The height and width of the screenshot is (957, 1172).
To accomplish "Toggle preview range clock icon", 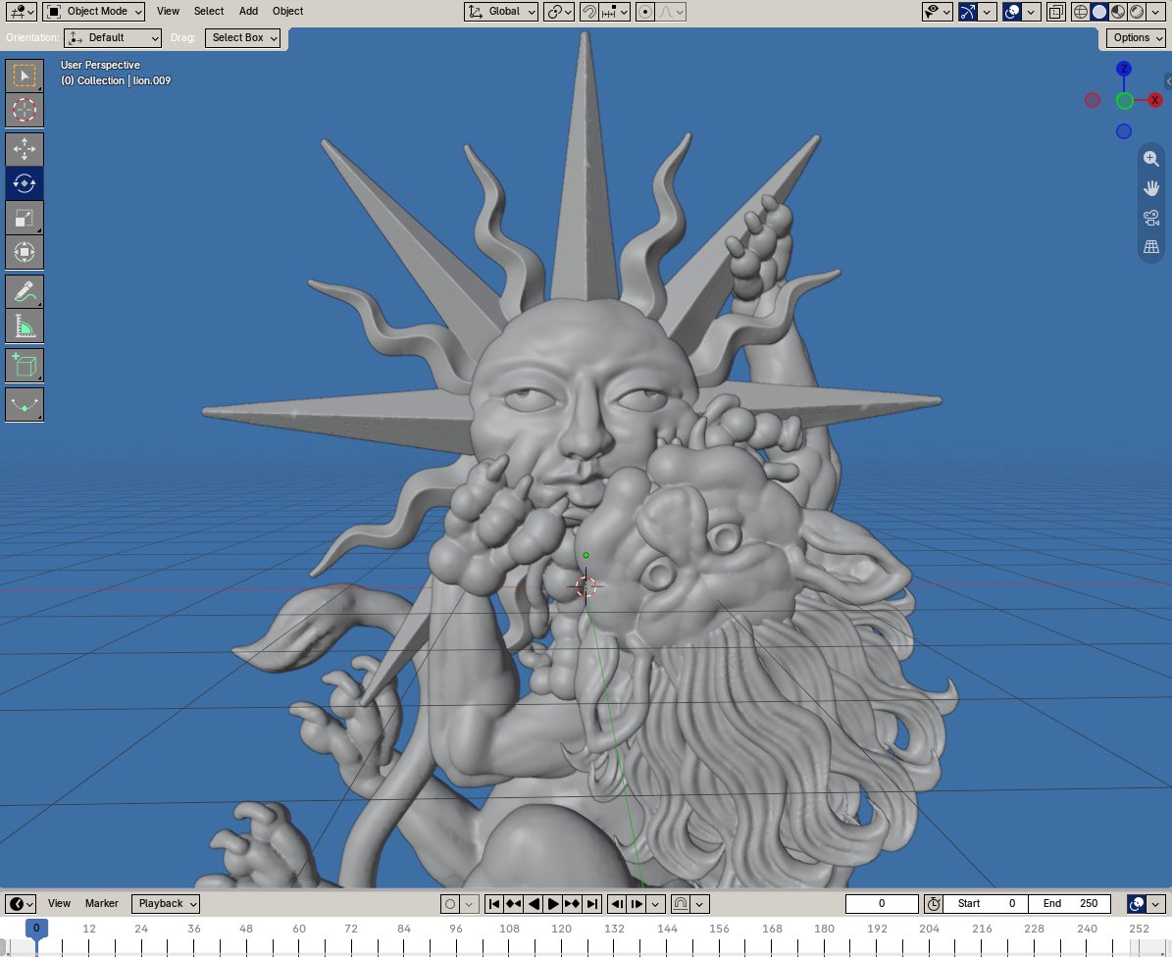I will click(934, 904).
